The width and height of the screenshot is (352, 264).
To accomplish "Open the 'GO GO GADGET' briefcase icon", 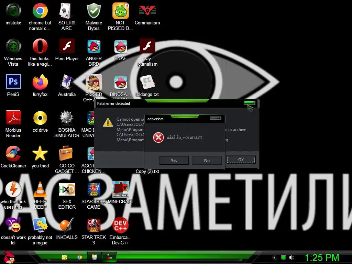I will (x=66, y=153).
